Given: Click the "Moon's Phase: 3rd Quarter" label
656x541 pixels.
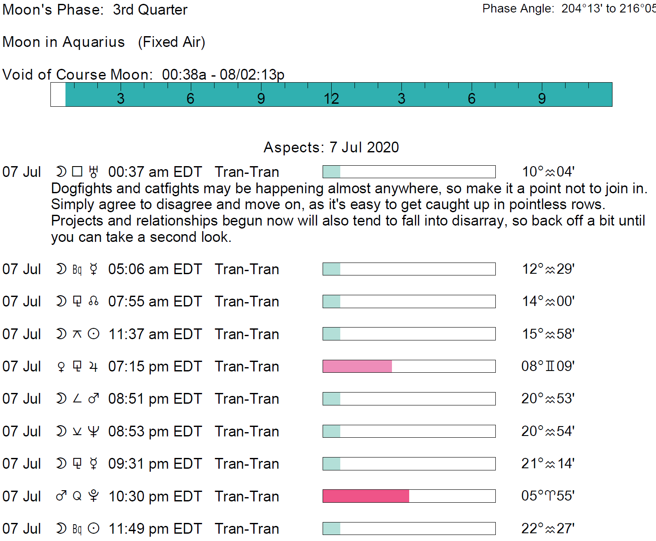Looking at the screenshot, I should [x=95, y=9].
